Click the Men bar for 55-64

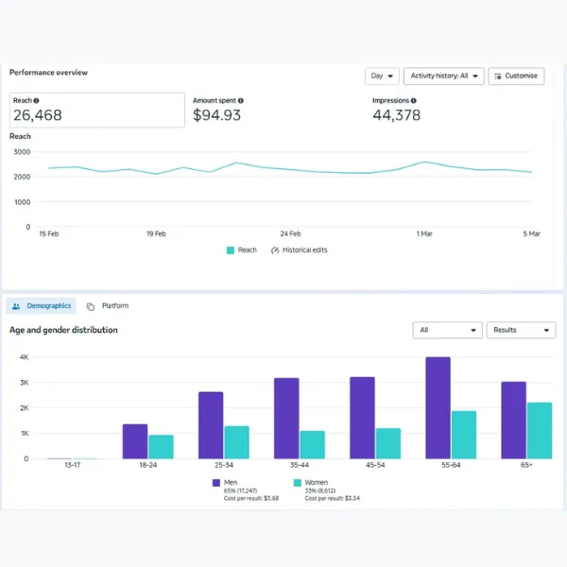click(x=438, y=408)
